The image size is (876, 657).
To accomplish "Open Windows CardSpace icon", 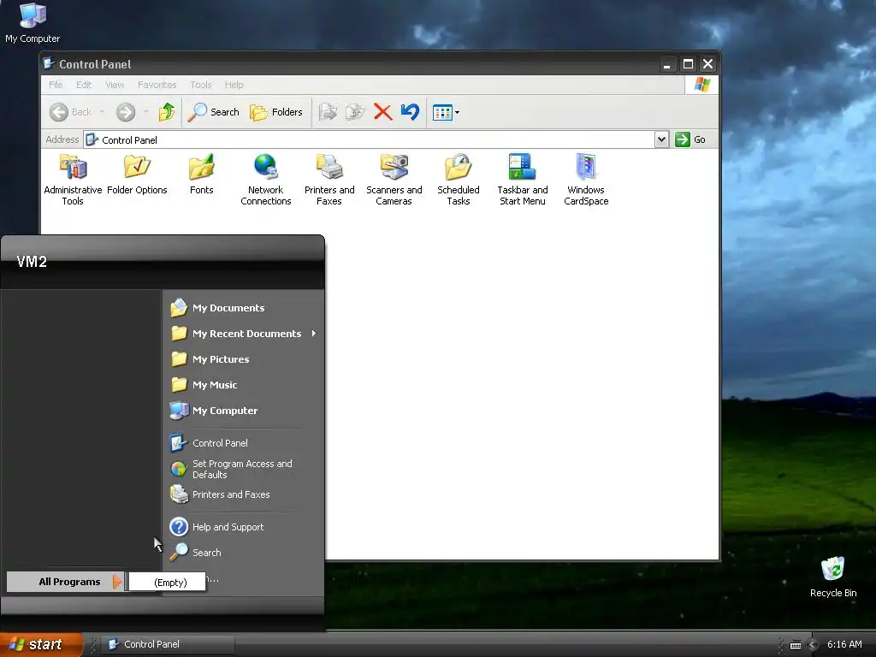I will (x=586, y=180).
